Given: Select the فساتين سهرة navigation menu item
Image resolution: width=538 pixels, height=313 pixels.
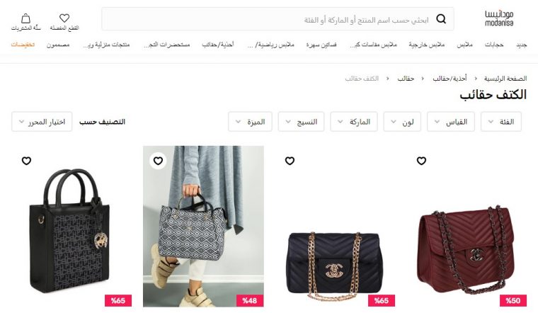Looking at the screenshot, I should coord(321,45).
